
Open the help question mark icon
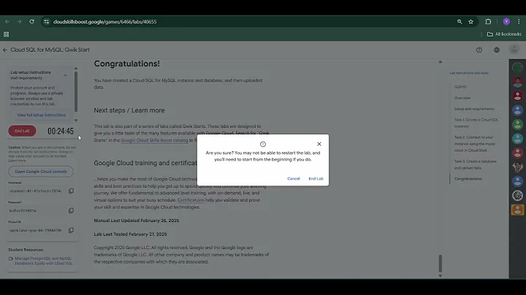(x=479, y=50)
